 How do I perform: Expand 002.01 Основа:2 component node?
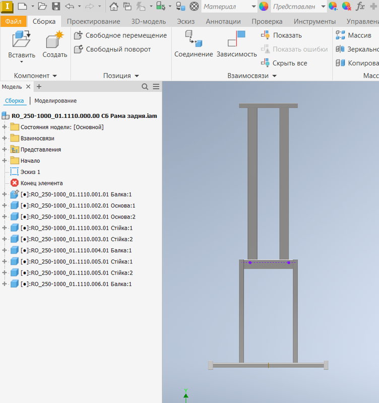[x=5, y=217]
